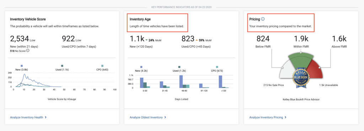
Task: Toggle CPO (673) legend in Inventory Age chart
Action: pos(217,69)
